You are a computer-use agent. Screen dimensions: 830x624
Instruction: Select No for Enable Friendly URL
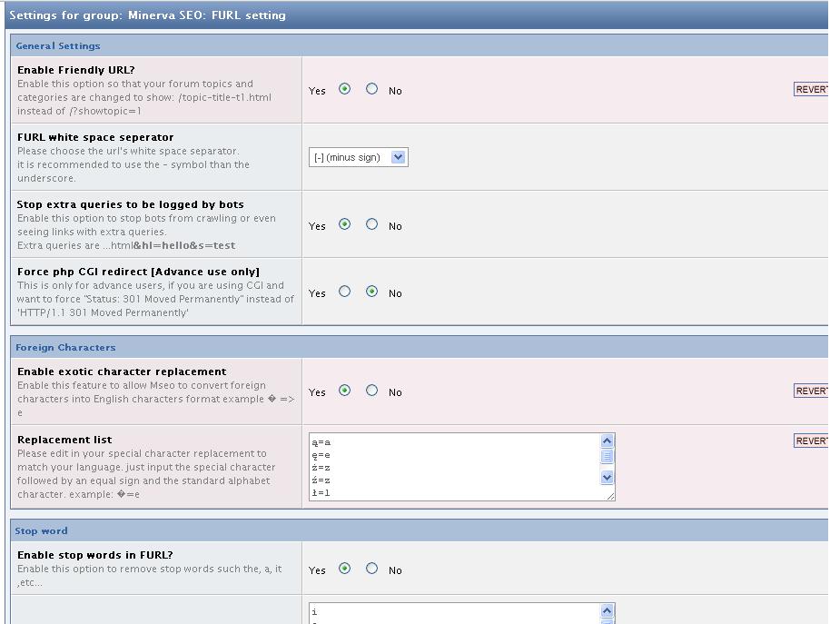point(371,89)
